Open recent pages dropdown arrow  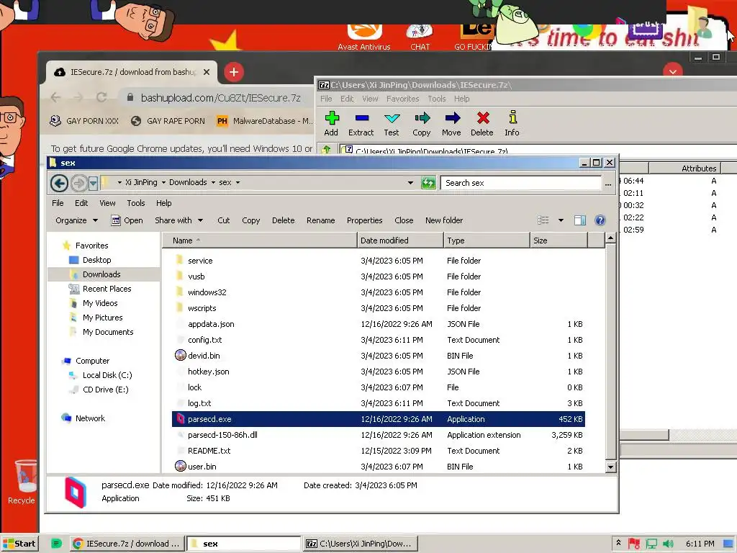pos(93,183)
